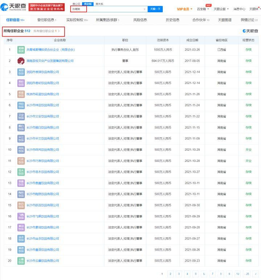The image size is (261, 280).
Task: Switch to the 查公司 search tab
Action: [76, 4]
